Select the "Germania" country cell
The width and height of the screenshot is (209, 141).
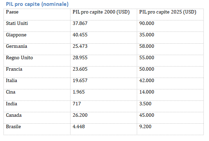coord(17,46)
